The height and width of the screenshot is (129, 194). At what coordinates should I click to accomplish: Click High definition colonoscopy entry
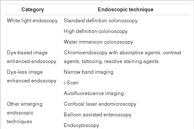coord(96,31)
